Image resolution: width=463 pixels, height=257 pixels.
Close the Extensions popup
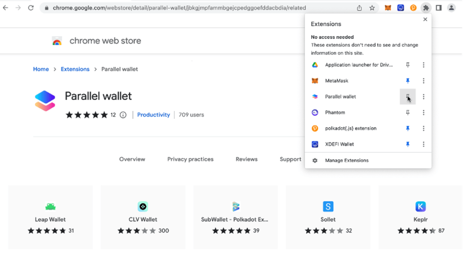pyautogui.click(x=425, y=19)
